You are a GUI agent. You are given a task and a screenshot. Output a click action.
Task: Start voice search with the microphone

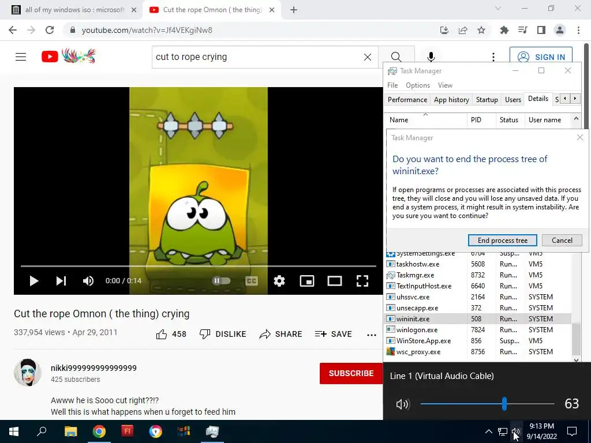click(x=431, y=57)
